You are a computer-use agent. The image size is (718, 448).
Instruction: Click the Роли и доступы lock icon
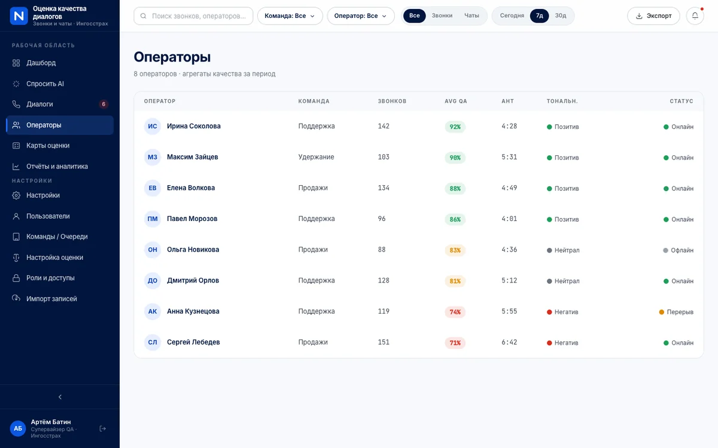pos(16,278)
